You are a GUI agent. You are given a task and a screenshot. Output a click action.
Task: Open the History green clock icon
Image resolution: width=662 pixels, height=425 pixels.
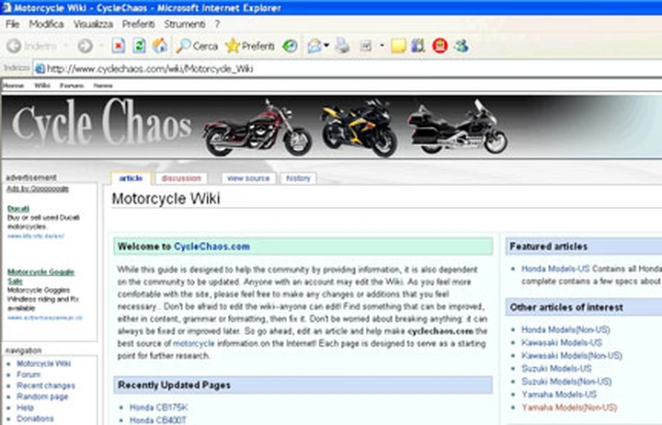290,46
